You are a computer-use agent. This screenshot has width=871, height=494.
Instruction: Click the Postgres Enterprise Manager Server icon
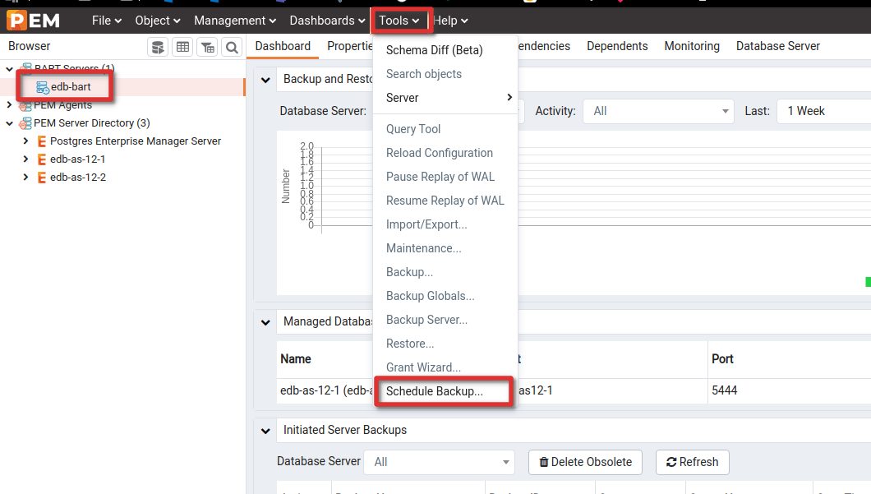(x=42, y=141)
